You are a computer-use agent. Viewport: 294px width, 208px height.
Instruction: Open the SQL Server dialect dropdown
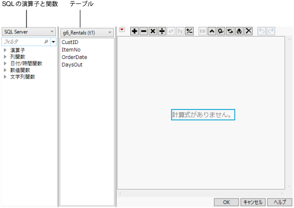(28, 32)
